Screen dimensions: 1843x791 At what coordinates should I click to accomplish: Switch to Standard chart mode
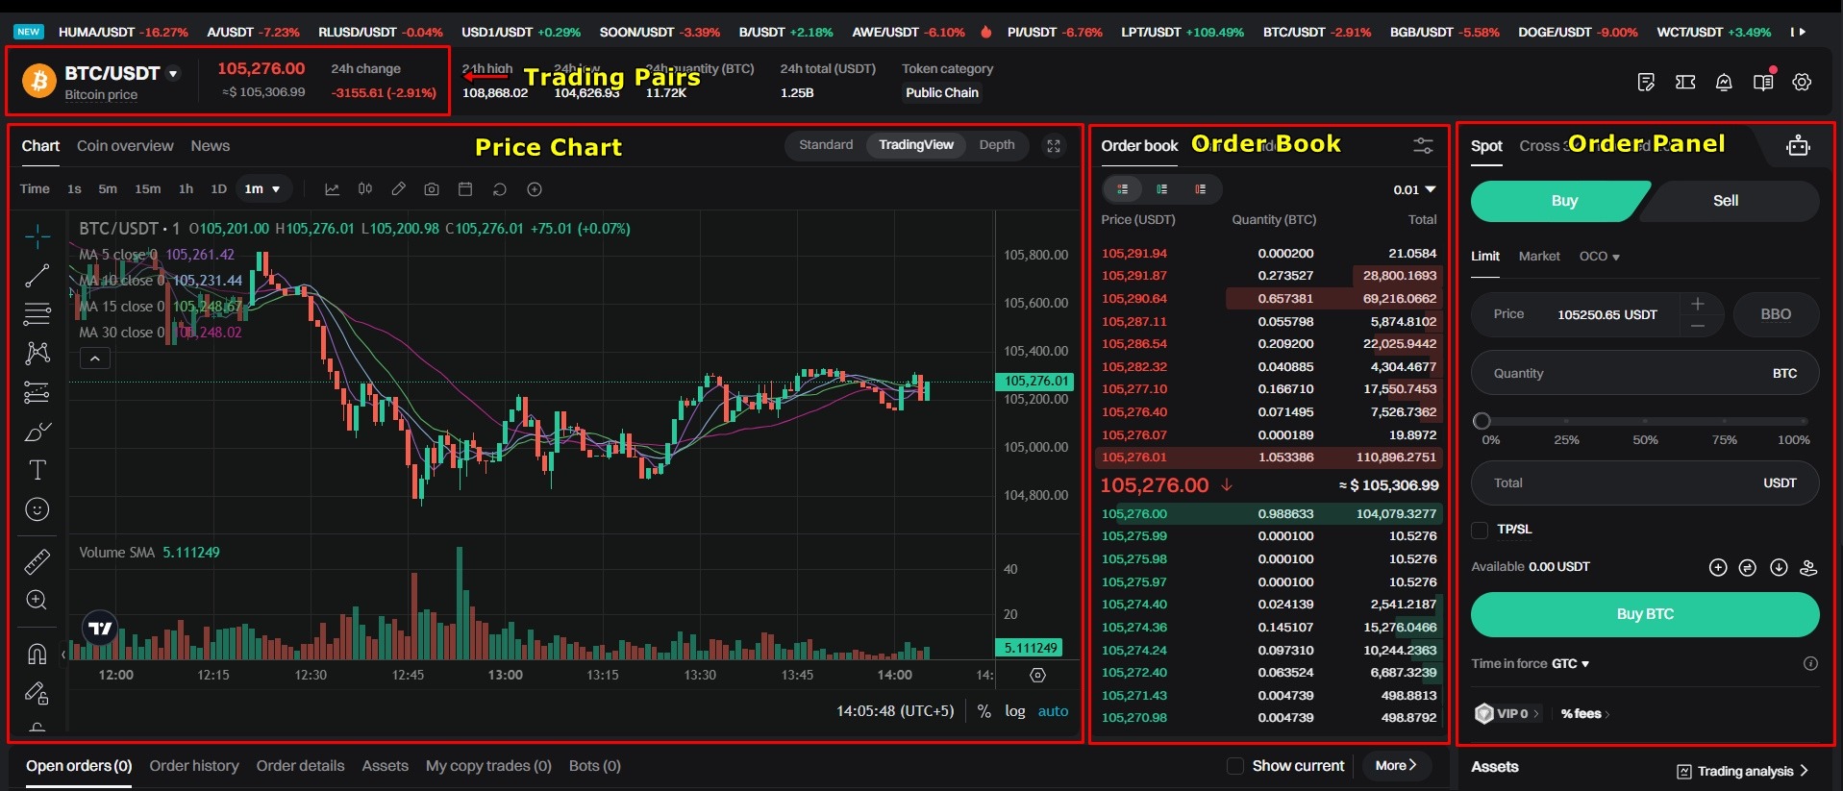[826, 145]
